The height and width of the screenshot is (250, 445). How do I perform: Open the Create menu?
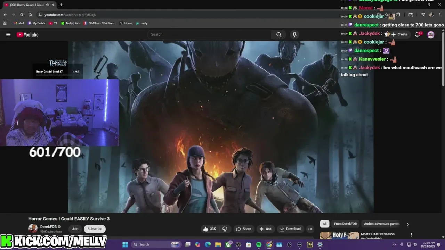pyautogui.click(x=399, y=34)
